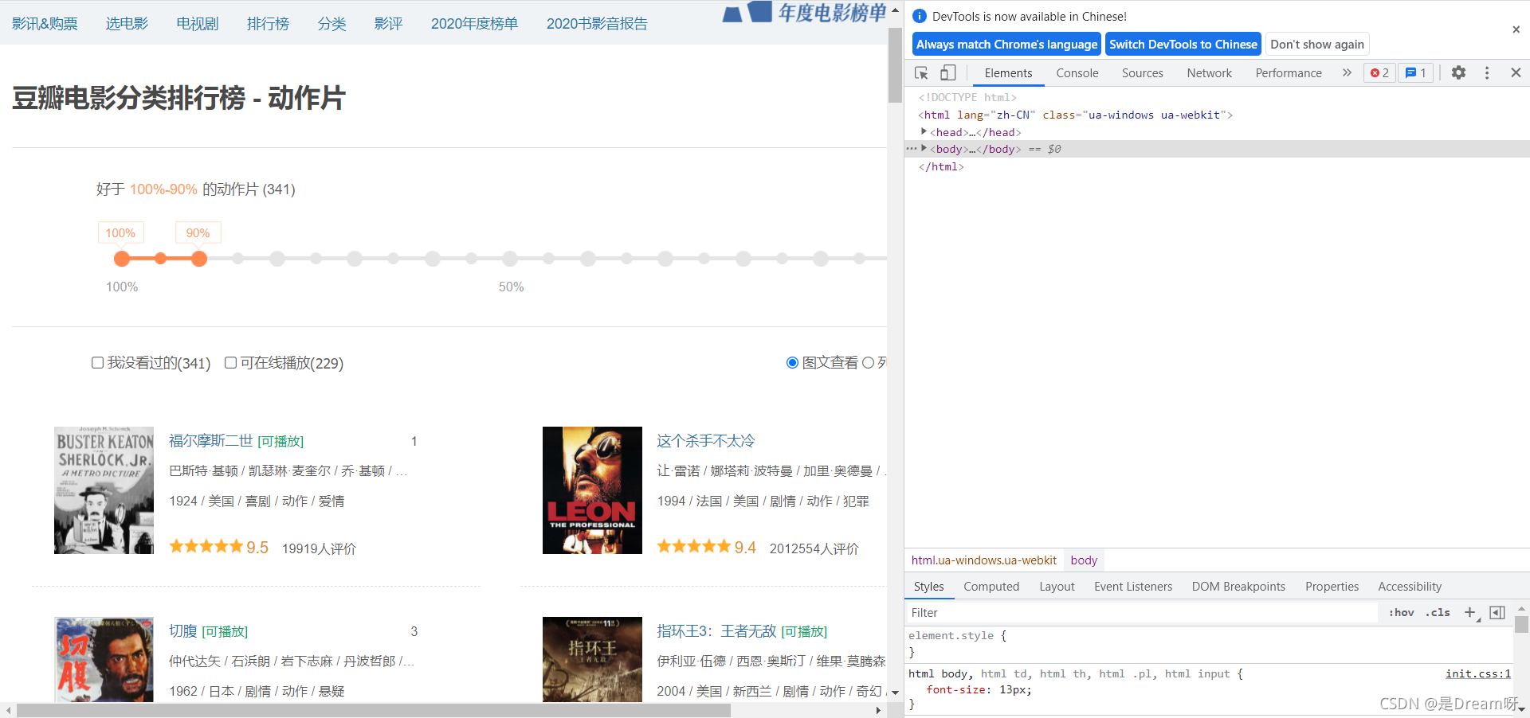Open the 2020年度榜单 navigation link
Viewport: 1530px width, 718px height.
(474, 24)
